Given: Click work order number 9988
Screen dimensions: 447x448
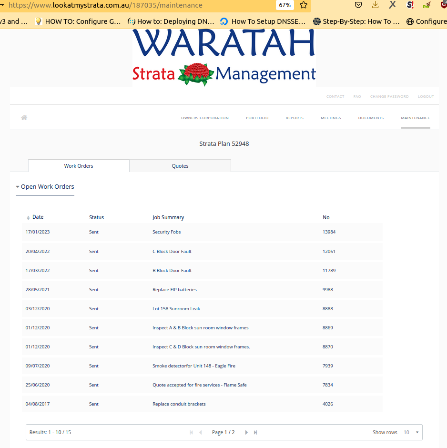Looking at the screenshot, I should pos(327,290).
